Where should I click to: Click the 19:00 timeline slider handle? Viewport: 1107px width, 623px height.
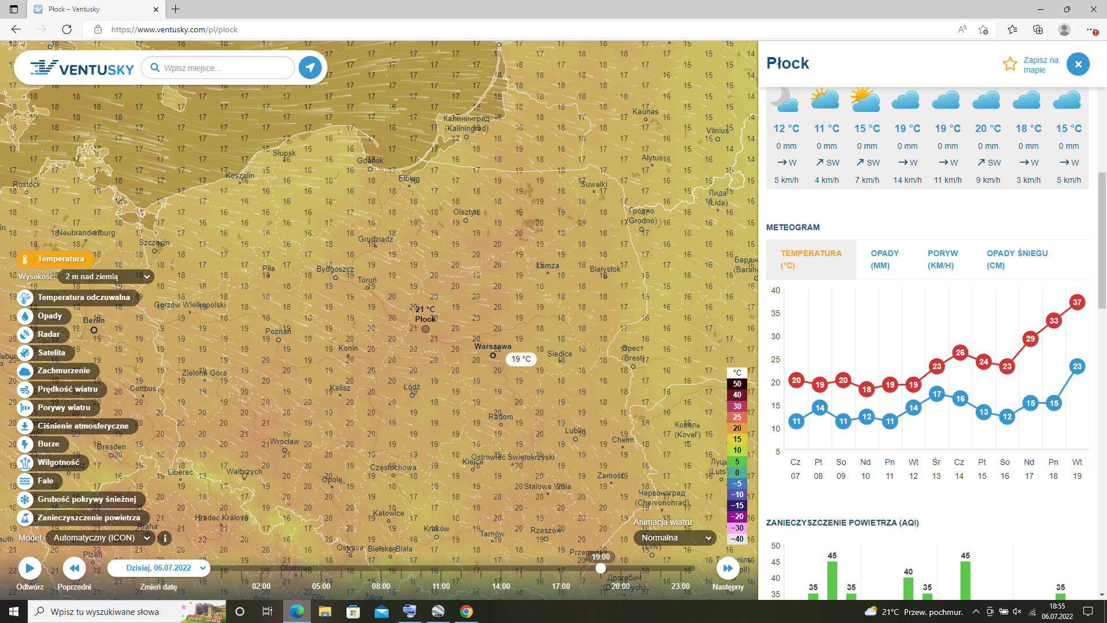(x=601, y=569)
